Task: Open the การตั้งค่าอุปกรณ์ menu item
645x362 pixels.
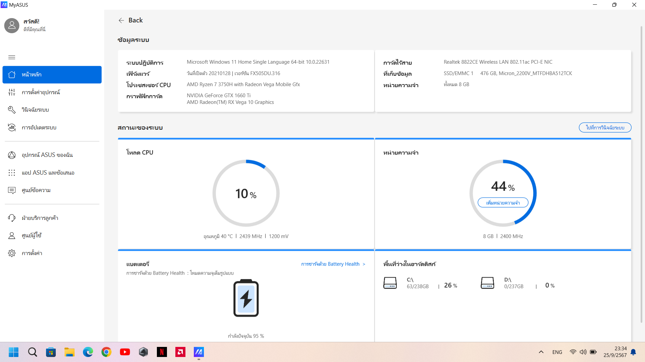Action: 52,92
